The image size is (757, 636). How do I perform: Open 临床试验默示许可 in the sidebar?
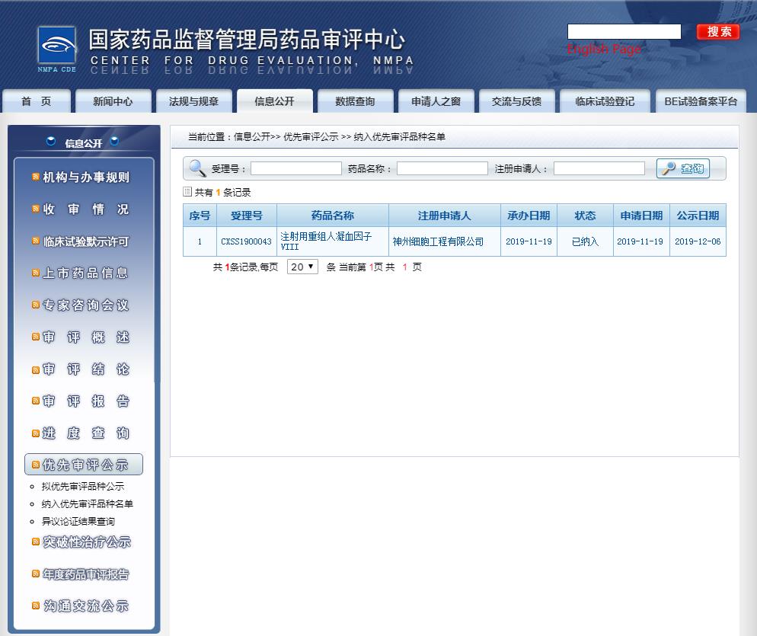tap(86, 241)
